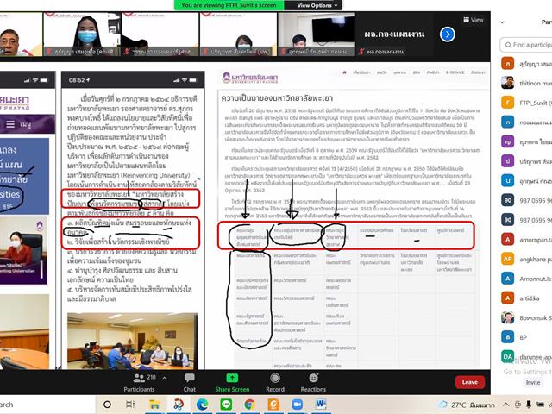The width and height of the screenshot is (552, 414).
Task: Click the Find a participant search field
Action: (526, 45)
